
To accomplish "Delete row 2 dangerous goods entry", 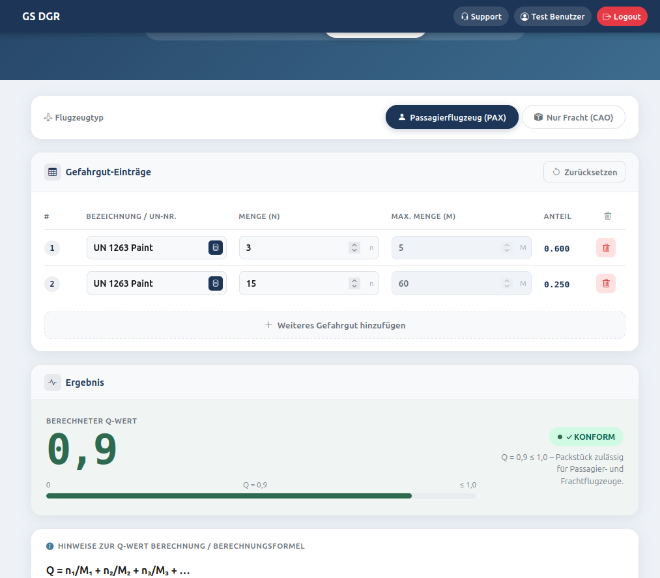I will [606, 283].
